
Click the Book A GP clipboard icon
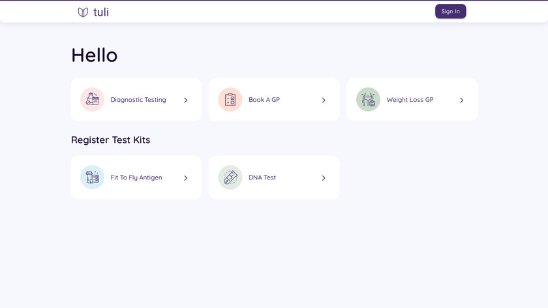(230, 99)
